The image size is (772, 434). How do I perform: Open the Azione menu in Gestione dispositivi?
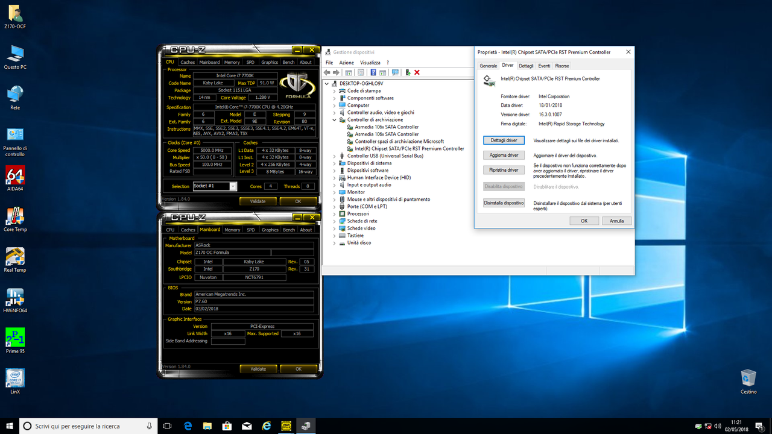click(x=347, y=63)
